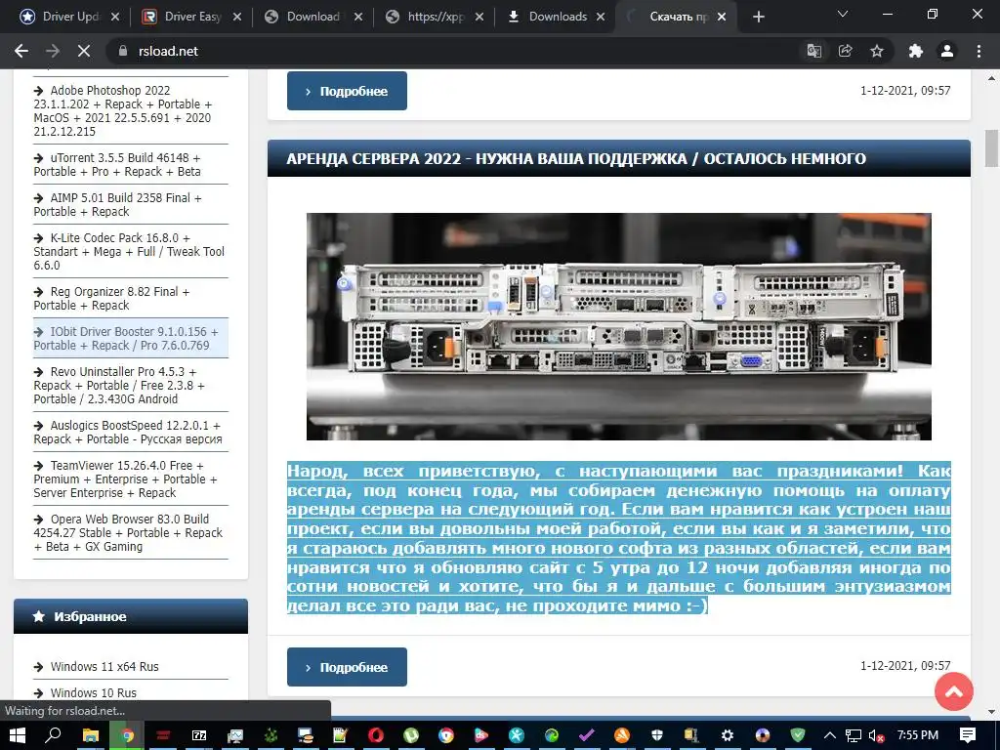The width and height of the screenshot is (1000, 750).
Task: Click the server hardware photo
Action: click(618, 326)
